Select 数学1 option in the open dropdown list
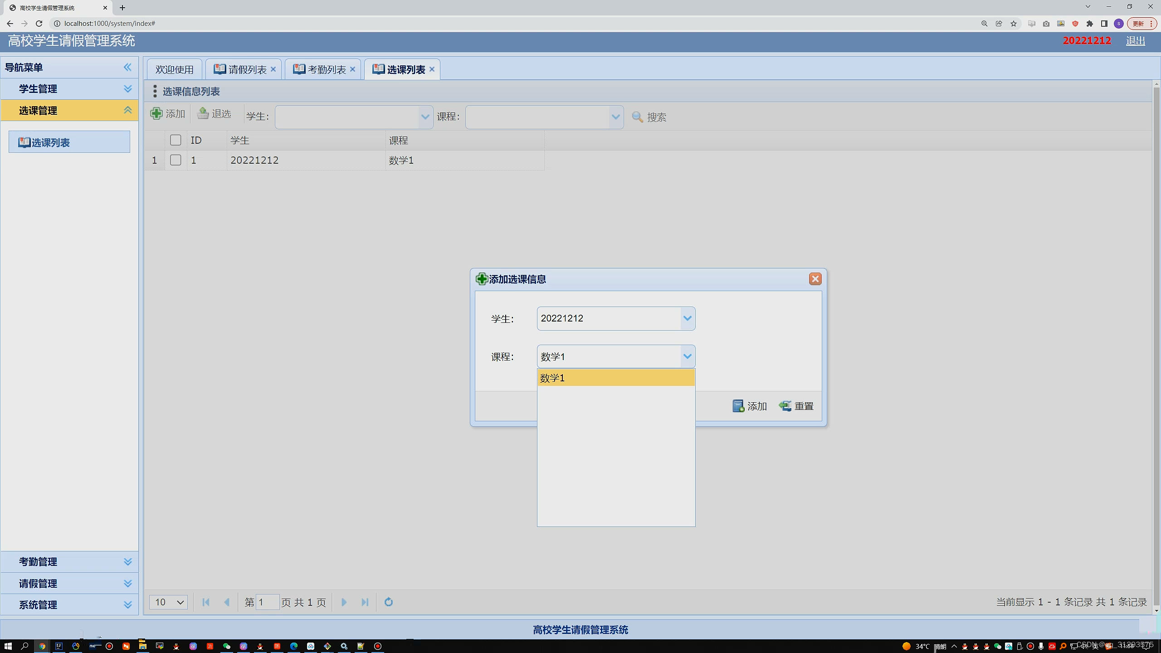The height and width of the screenshot is (653, 1161). (x=615, y=378)
